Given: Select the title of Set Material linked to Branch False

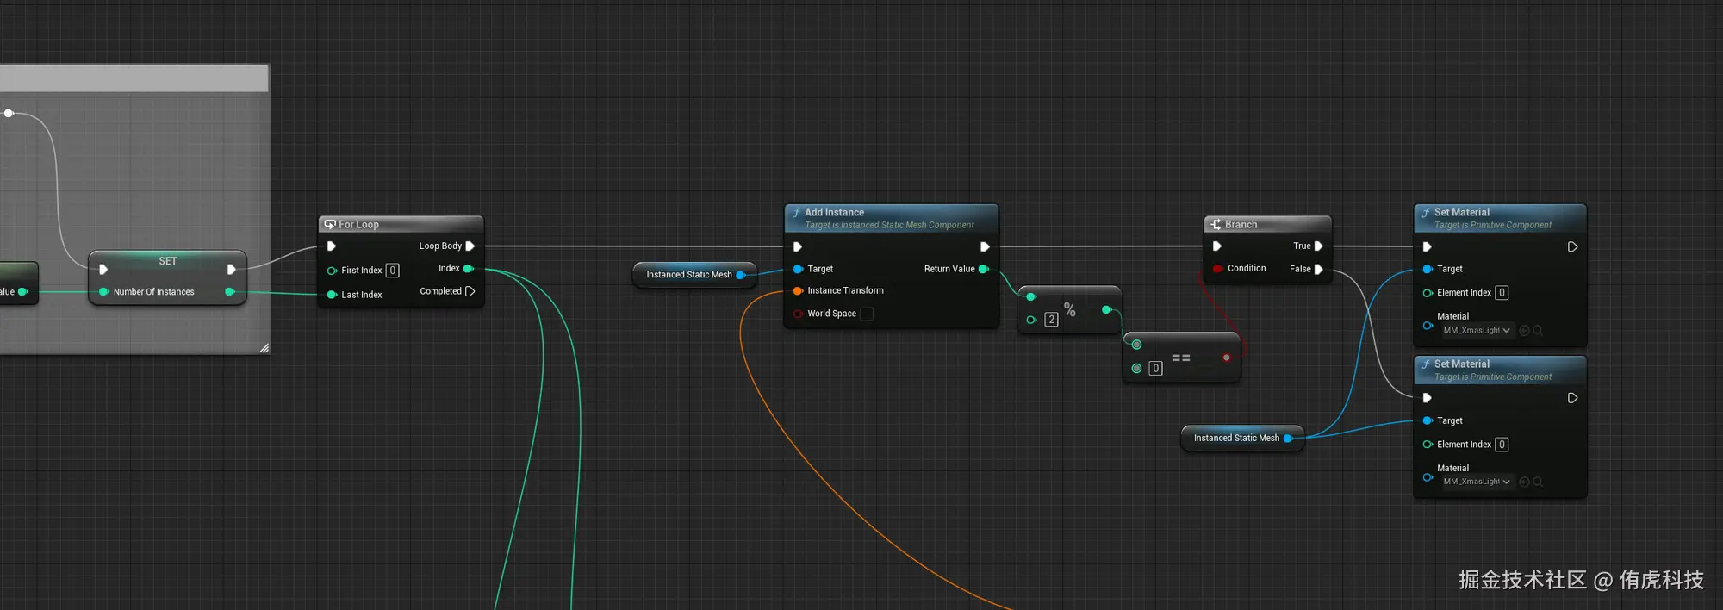Looking at the screenshot, I should [x=1461, y=364].
